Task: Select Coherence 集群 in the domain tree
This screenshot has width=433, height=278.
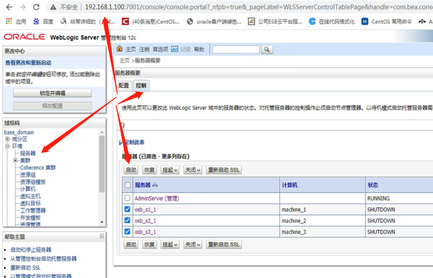Action: pyautogui.click(x=38, y=168)
